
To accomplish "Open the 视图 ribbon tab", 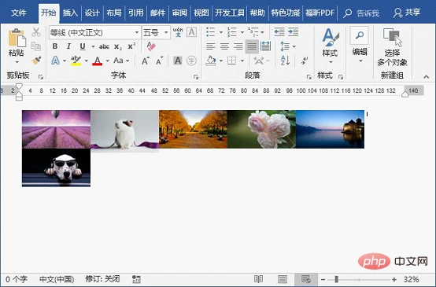I will [x=201, y=13].
